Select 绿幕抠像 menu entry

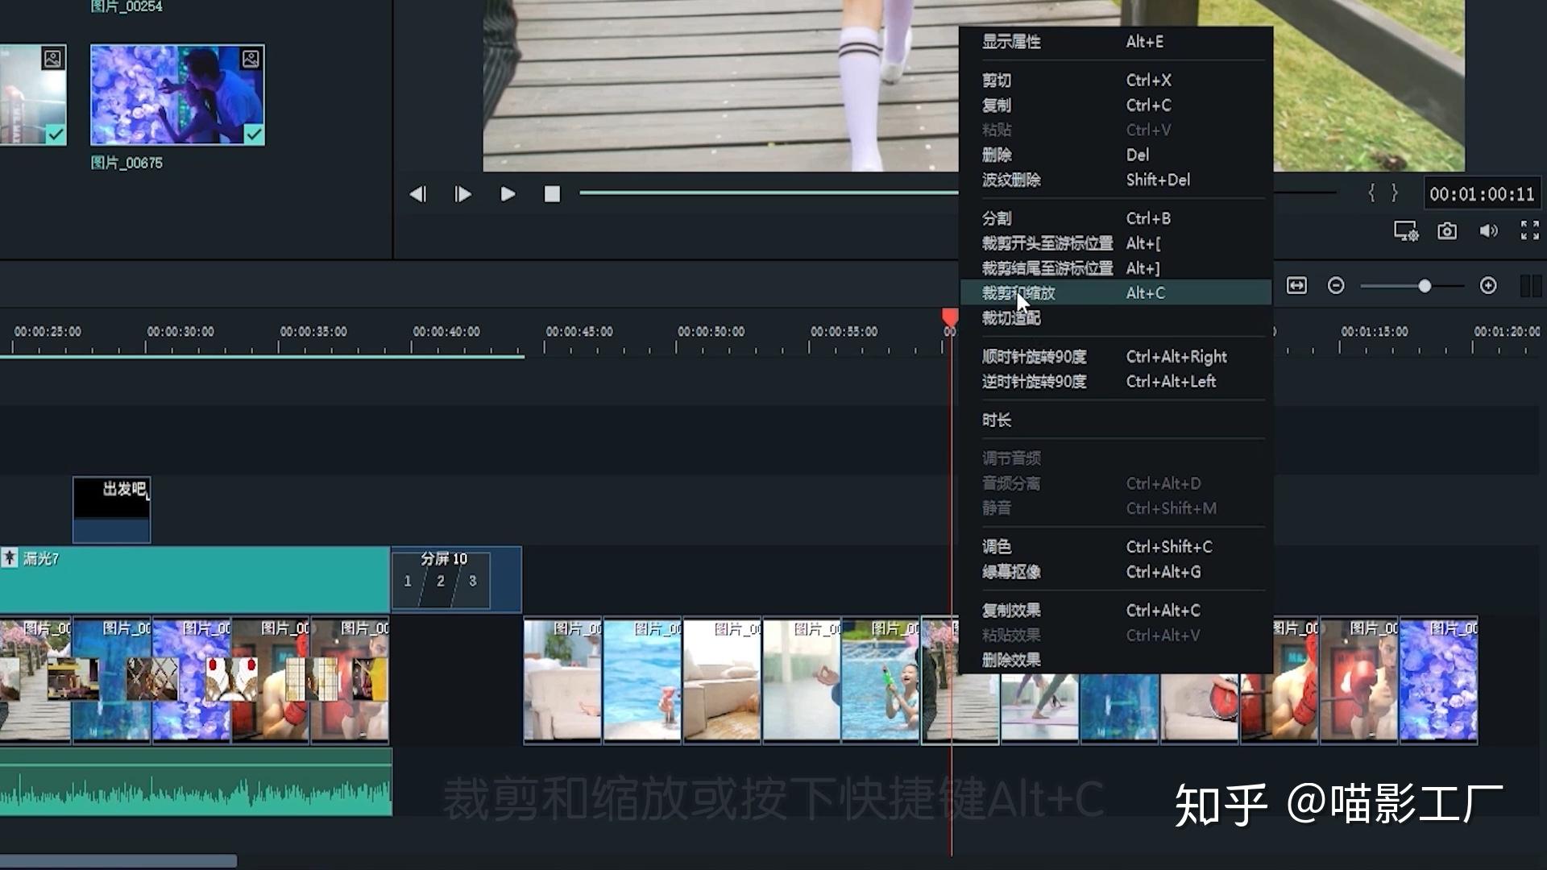[x=1115, y=572]
